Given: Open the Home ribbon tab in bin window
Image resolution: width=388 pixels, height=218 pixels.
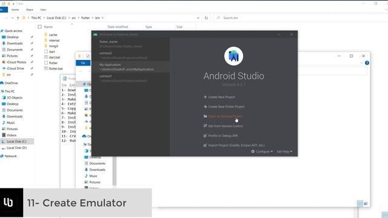Looking at the screenshot, I should pos(15,10).
